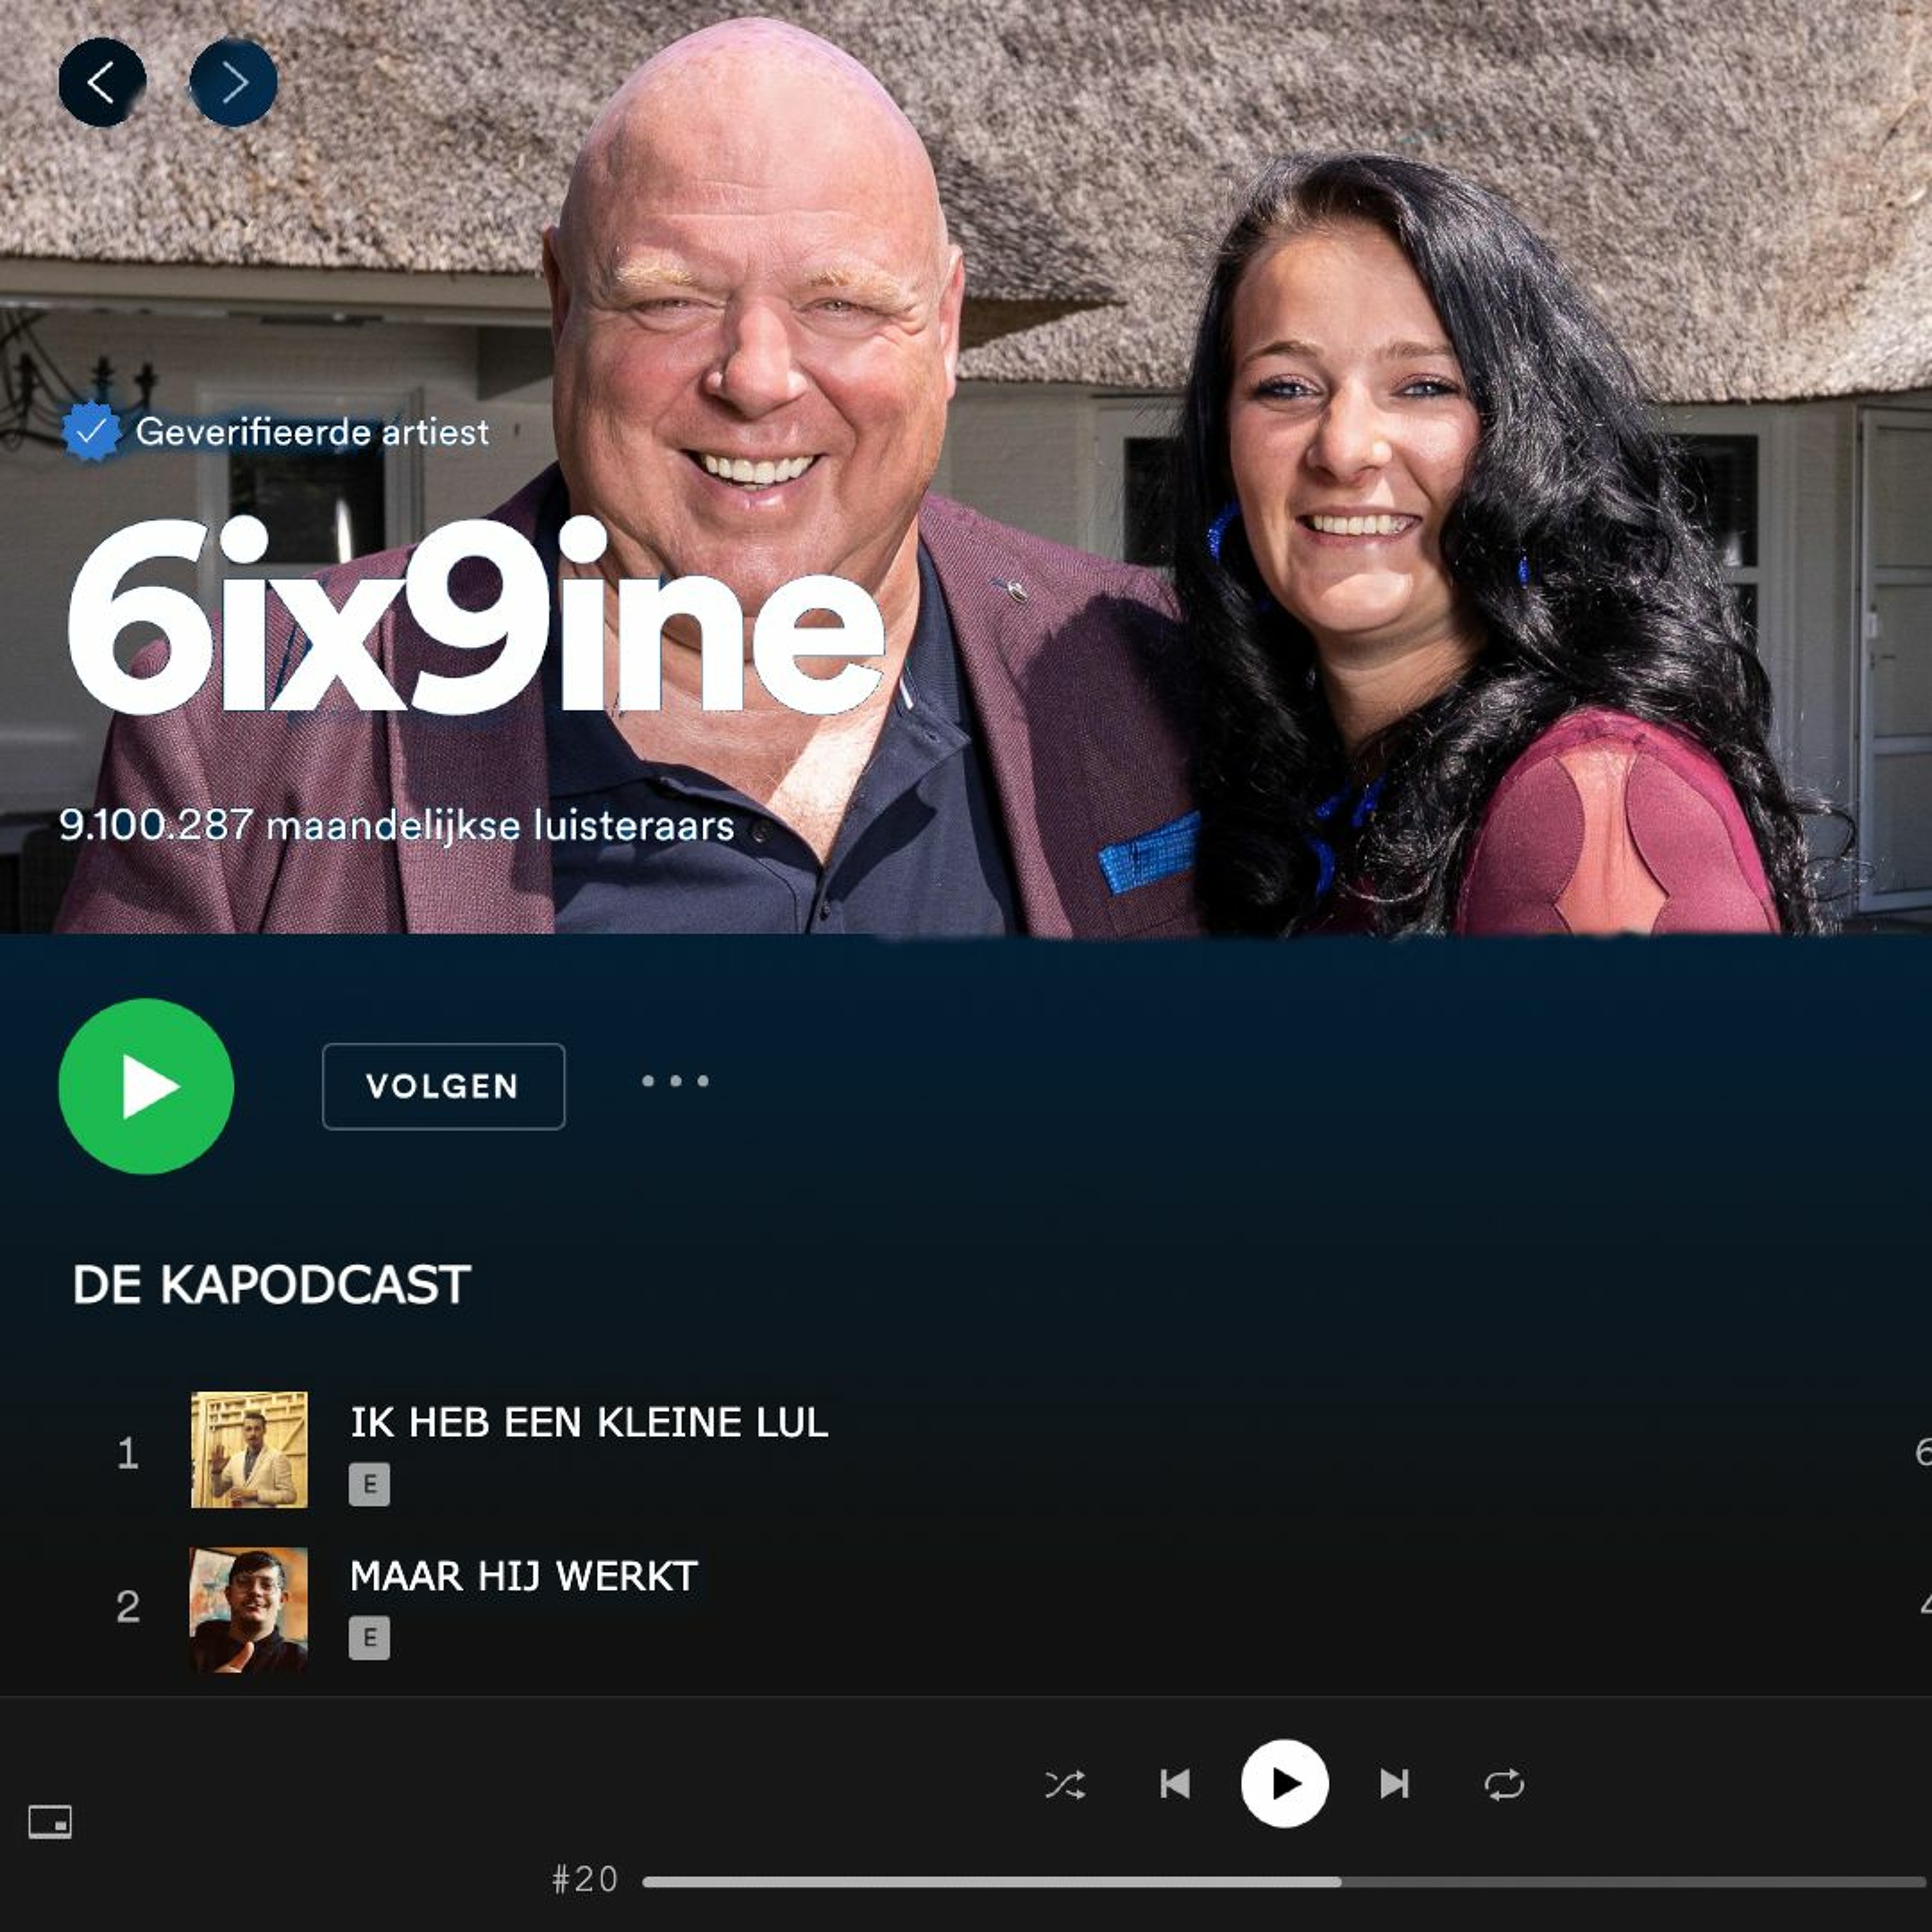The image size is (1932, 1932).
Task: Go back with the left arrow button
Action: pyautogui.click(x=102, y=82)
